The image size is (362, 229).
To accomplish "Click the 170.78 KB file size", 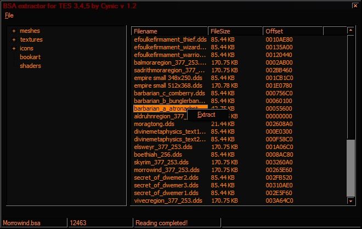I will [x=224, y=85].
